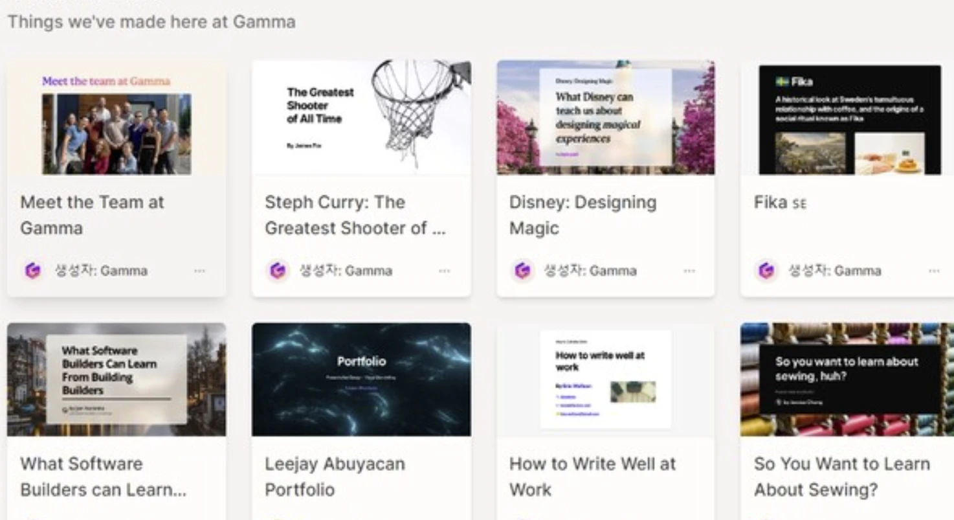This screenshot has height=520, width=954.
Task: Open the basketball hoop Greatest Shooter thumbnail
Action: click(x=361, y=118)
